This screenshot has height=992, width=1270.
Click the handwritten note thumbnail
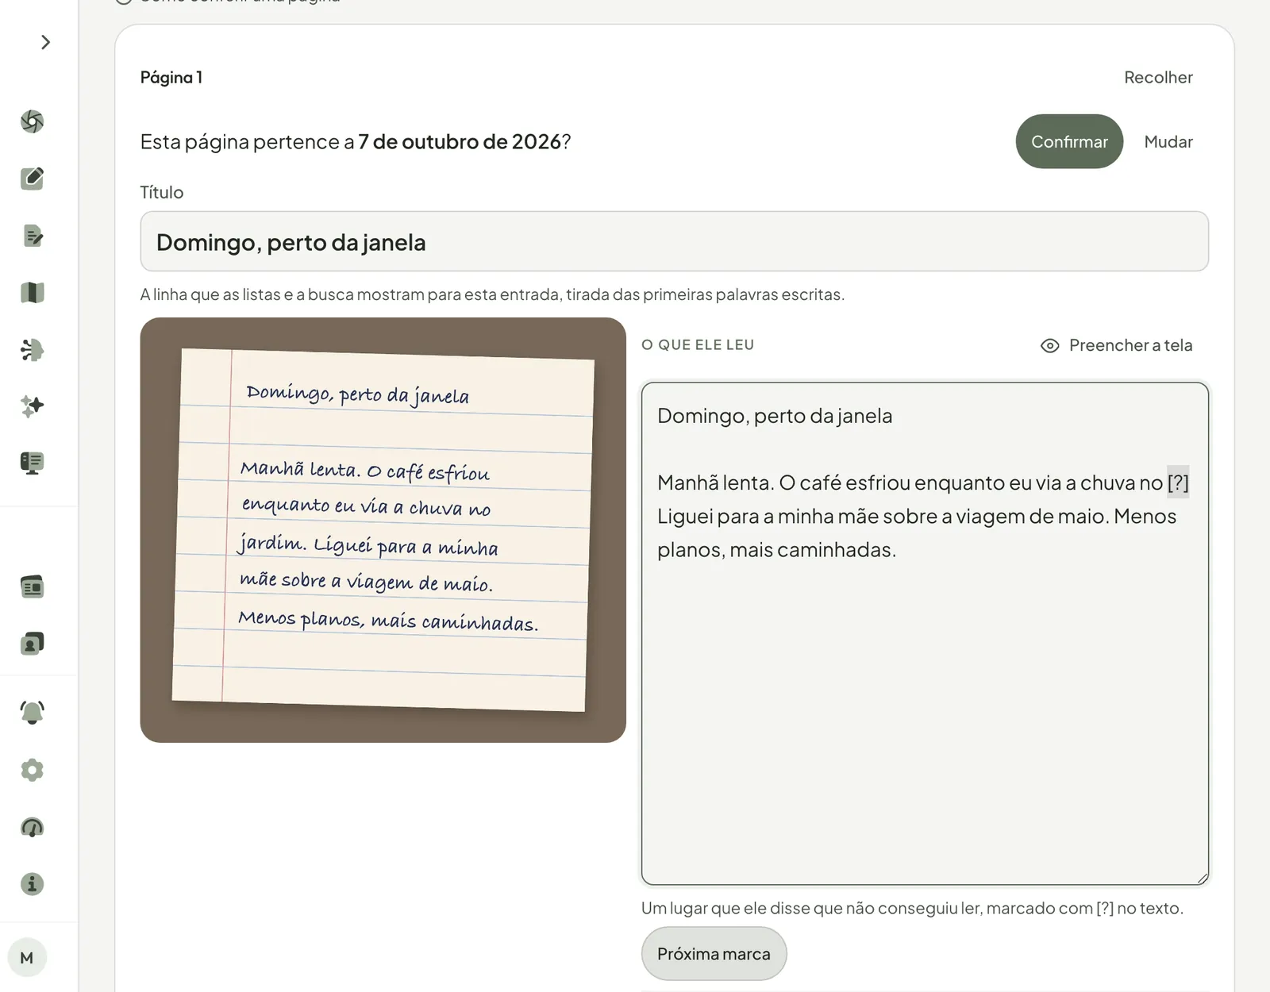pos(383,530)
